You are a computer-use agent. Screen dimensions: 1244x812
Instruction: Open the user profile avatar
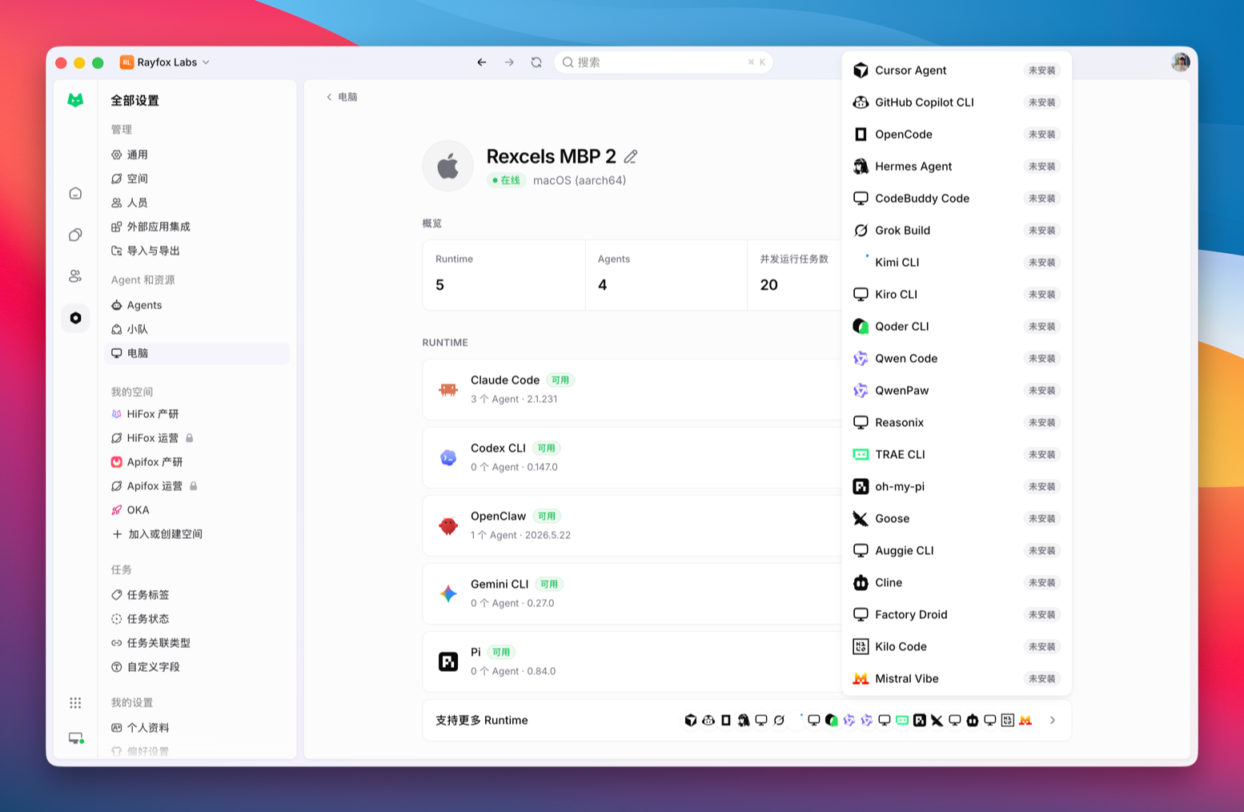click(1181, 62)
